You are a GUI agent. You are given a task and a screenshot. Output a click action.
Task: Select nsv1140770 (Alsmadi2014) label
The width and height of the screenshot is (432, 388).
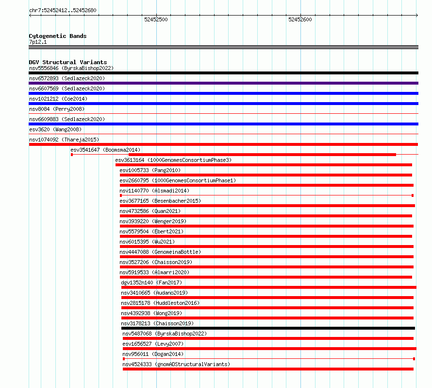(x=154, y=191)
